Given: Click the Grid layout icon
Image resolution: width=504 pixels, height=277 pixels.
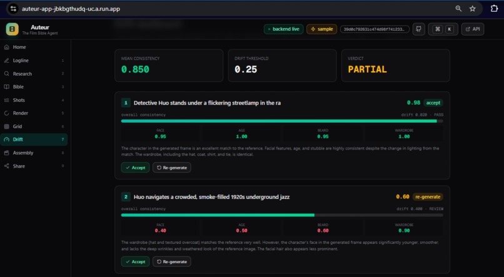Looking at the screenshot, I should point(6,126).
